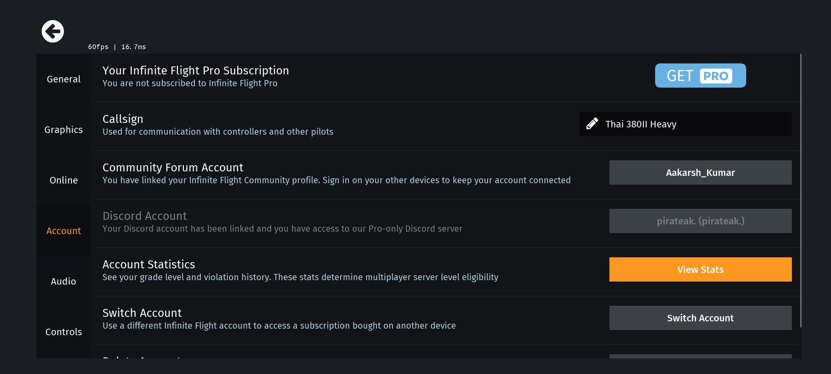Switch to the Graphics tab
The height and width of the screenshot is (374, 831).
click(x=64, y=130)
